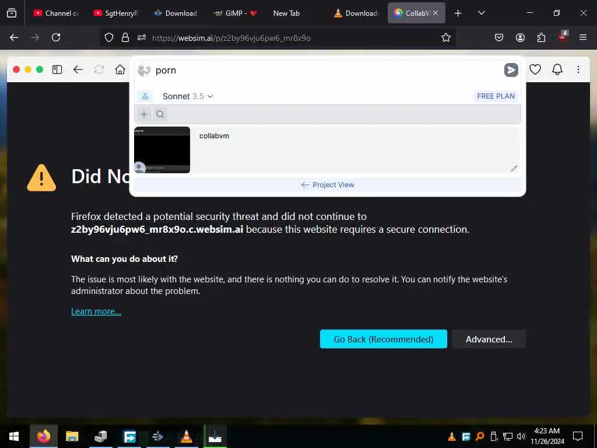Open Windows Start menu

click(14, 436)
